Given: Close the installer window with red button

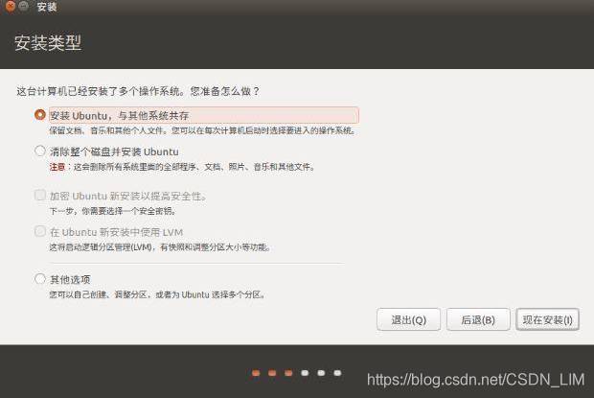Looking at the screenshot, I should coord(11,6).
